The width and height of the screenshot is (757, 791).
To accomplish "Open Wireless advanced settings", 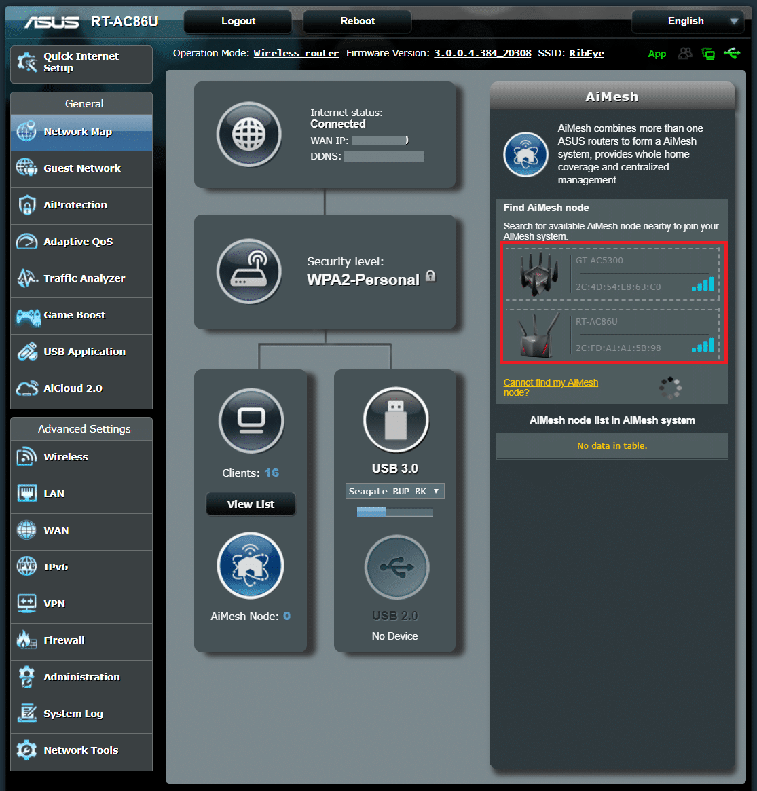I will (x=81, y=458).
